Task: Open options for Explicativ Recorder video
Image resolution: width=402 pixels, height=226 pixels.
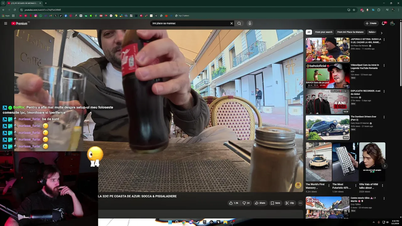Action: click(384, 91)
